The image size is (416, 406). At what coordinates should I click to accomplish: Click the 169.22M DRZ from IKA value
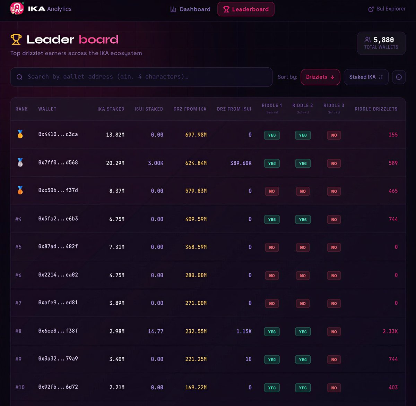click(x=196, y=387)
